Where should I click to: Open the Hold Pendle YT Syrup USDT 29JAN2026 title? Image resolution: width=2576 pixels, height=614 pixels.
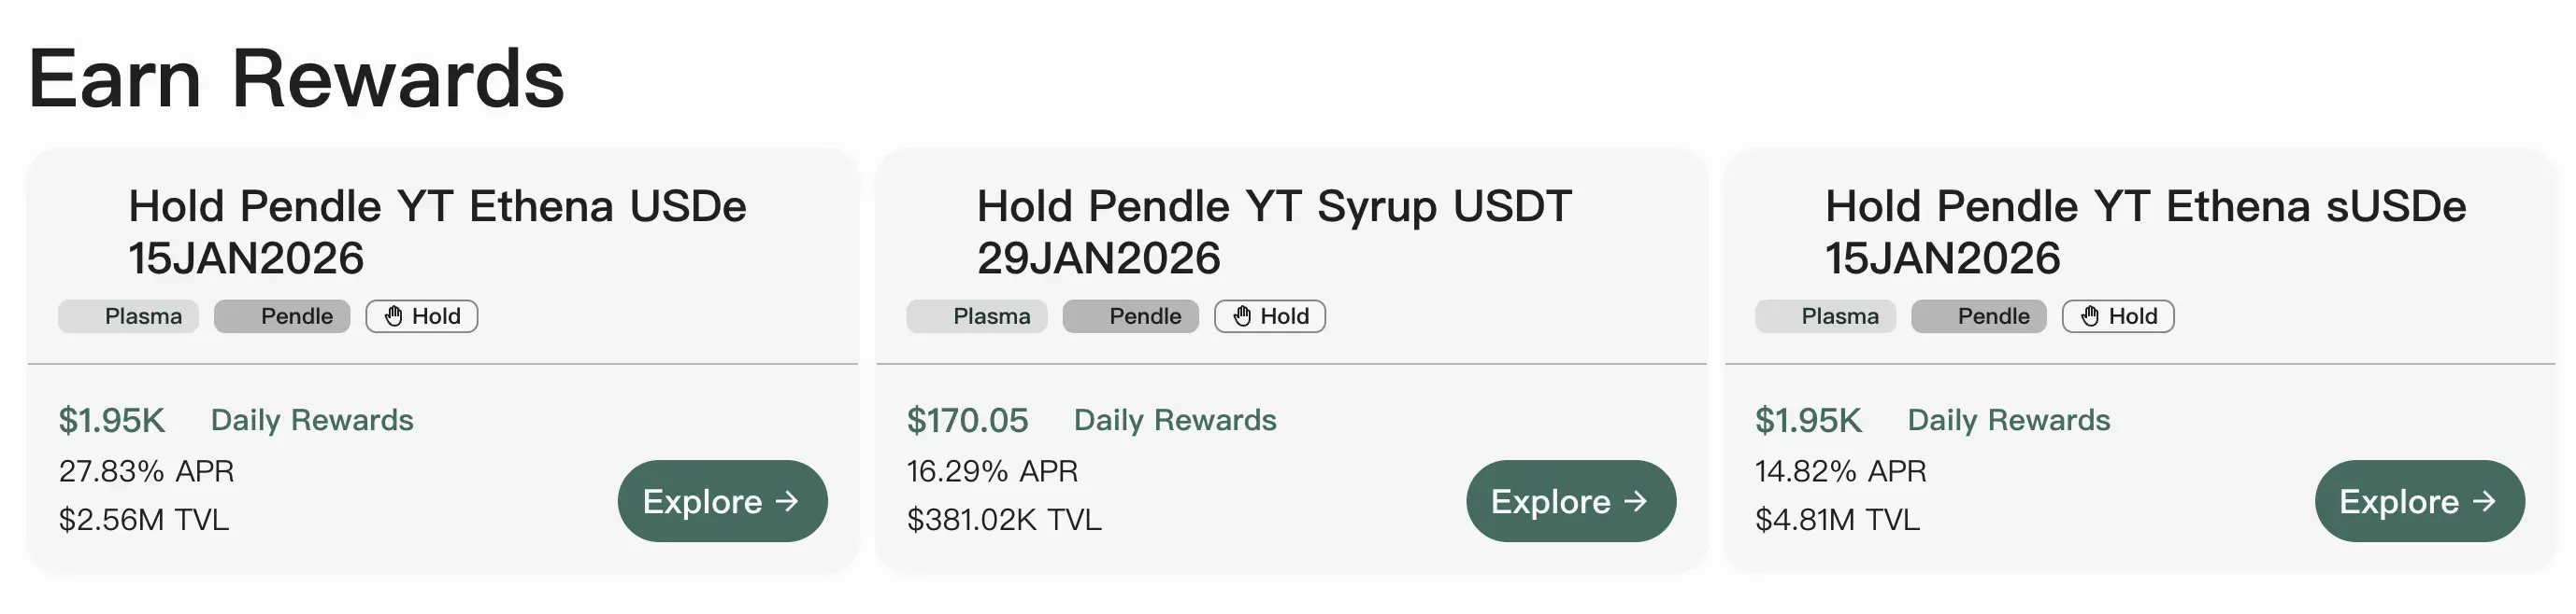[x=1274, y=231]
